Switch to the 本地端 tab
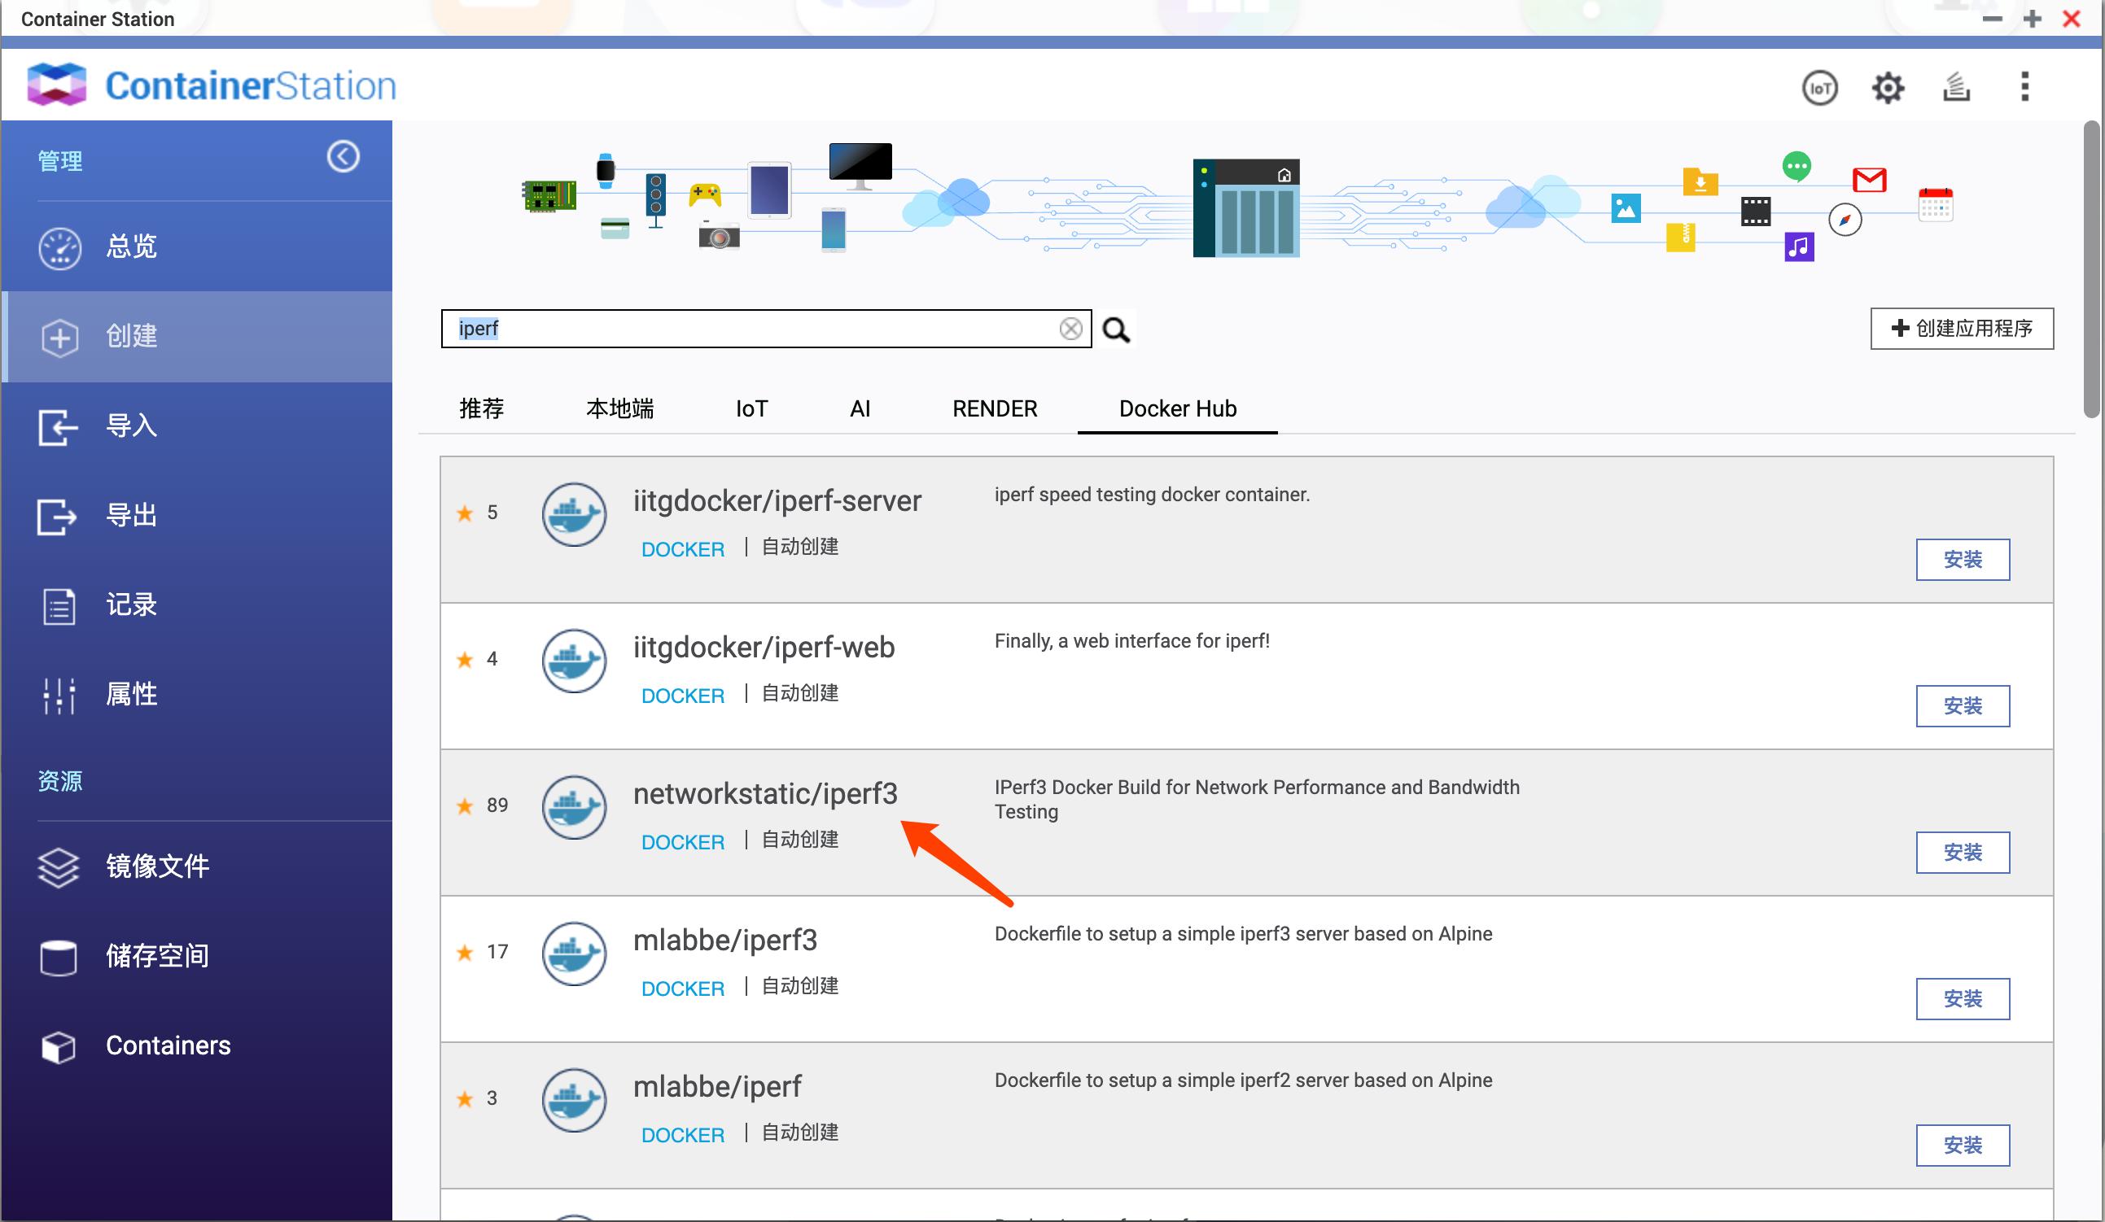The image size is (2105, 1222). pyautogui.click(x=619, y=409)
